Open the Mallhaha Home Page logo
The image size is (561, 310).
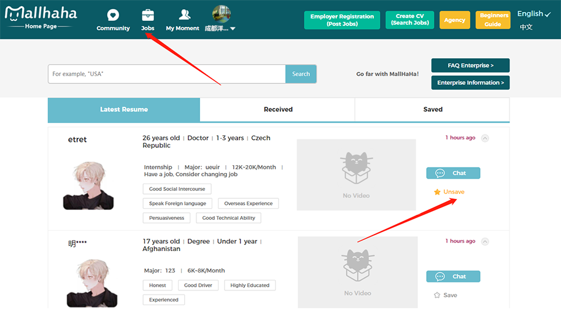pyautogui.click(x=41, y=17)
